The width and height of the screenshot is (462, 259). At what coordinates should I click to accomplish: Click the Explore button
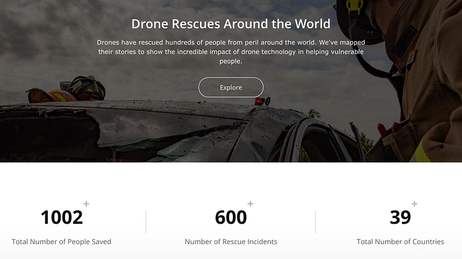coord(231,87)
